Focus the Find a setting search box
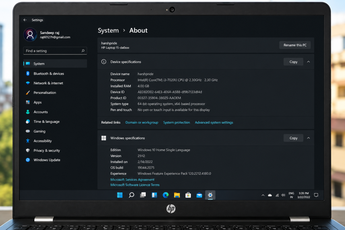This screenshot has width=345, height=230. click(x=55, y=51)
